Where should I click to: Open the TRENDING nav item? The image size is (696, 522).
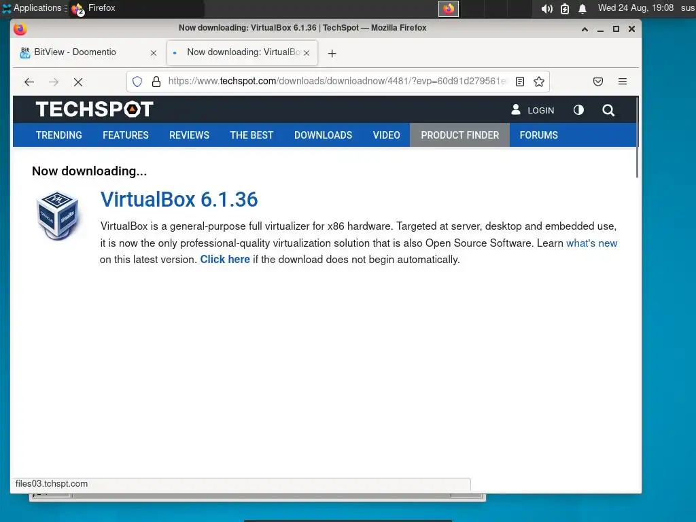[x=59, y=135]
